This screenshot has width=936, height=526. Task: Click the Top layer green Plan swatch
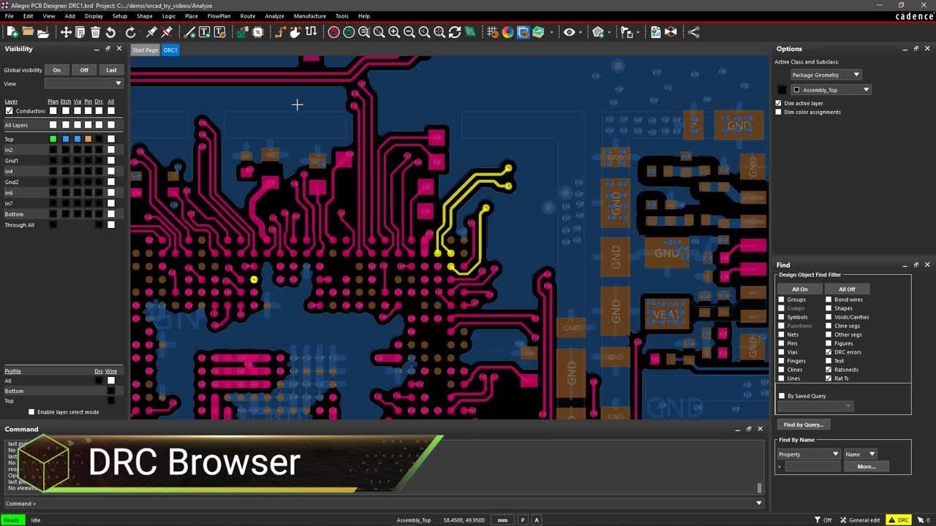click(x=53, y=139)
